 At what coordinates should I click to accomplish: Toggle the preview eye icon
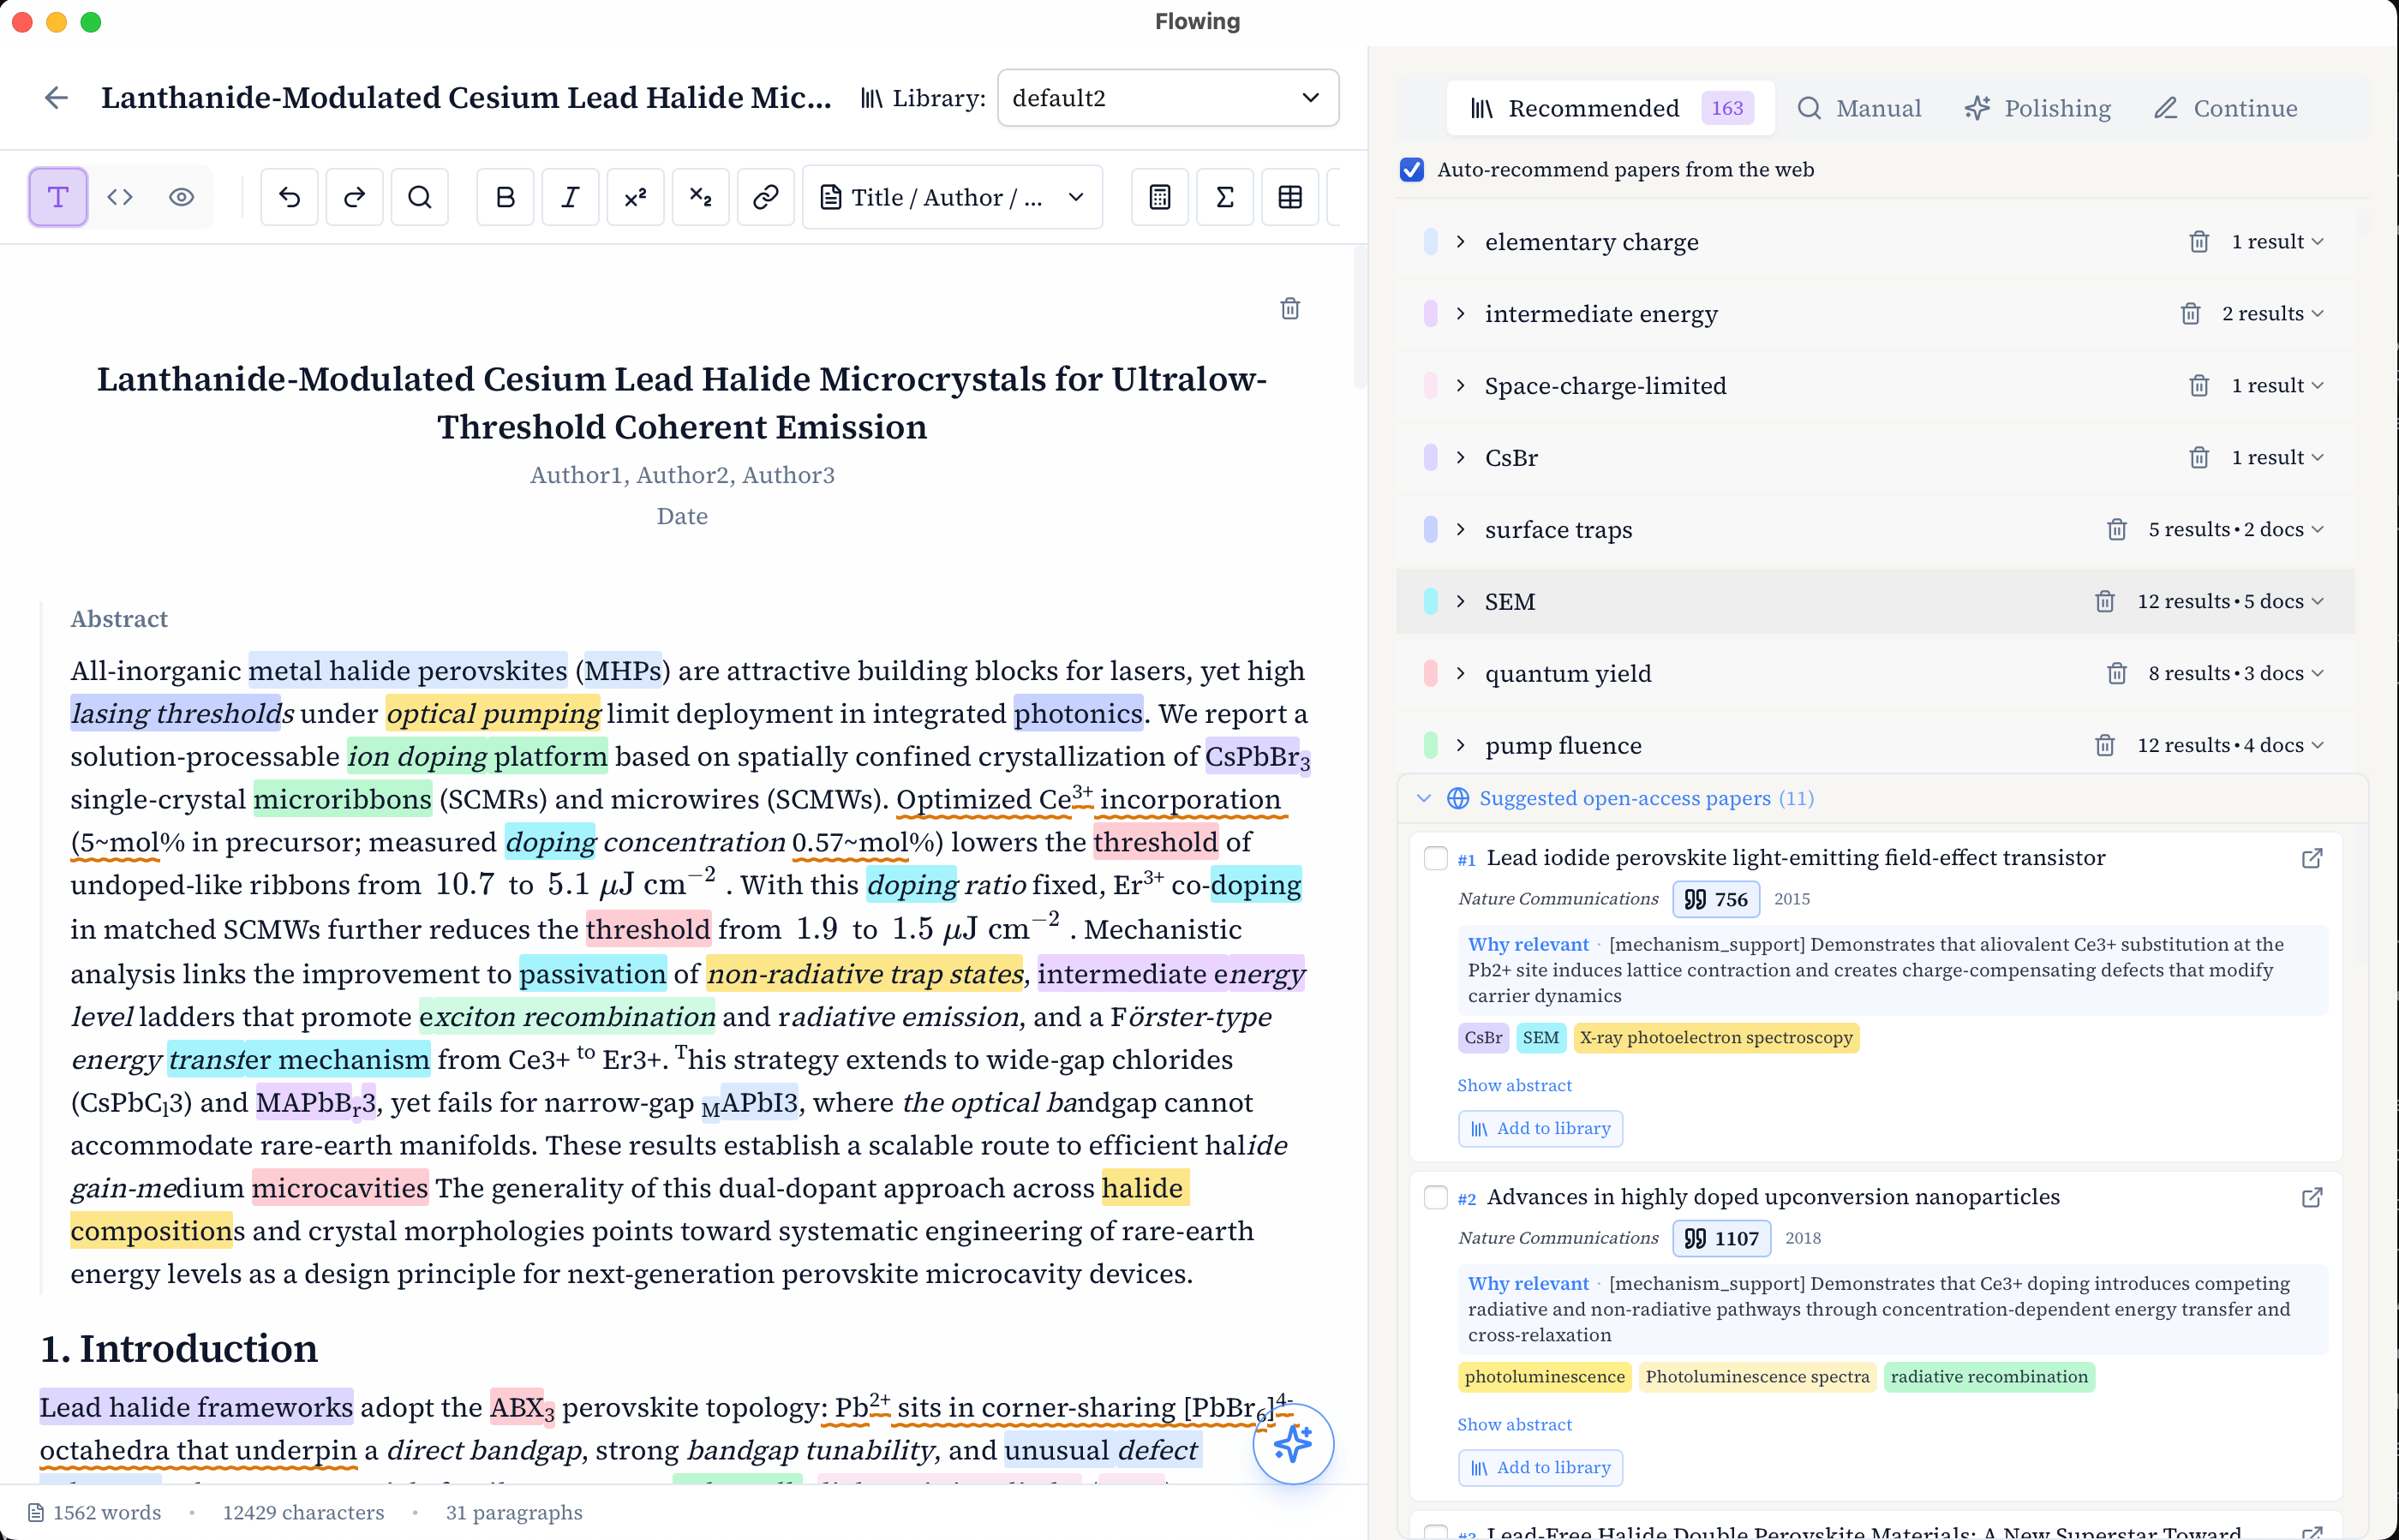point(181,197)
